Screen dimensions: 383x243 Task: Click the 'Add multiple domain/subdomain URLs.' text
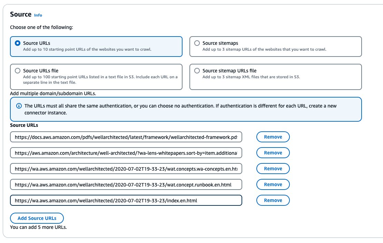click(x=53, y=93)
